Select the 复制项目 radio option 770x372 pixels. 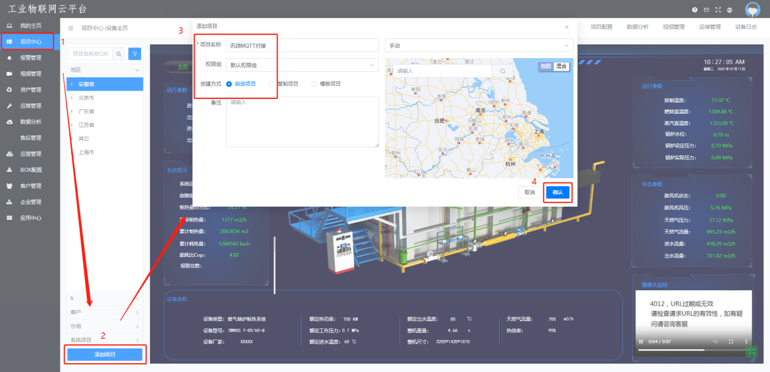pos(272,84)
